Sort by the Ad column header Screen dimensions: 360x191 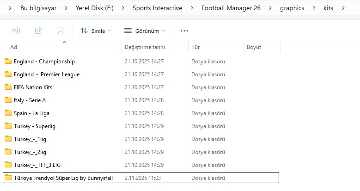14,47
